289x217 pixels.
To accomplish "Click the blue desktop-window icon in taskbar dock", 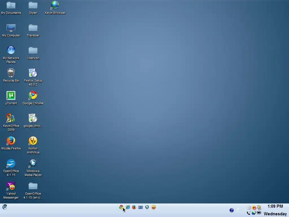I will coord(141,207).
